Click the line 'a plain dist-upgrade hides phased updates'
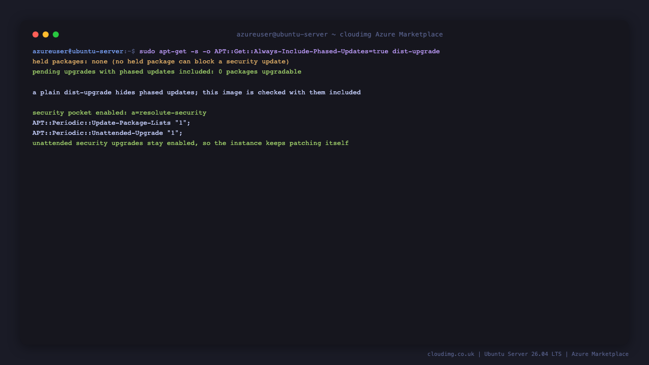 click(197, 92)
